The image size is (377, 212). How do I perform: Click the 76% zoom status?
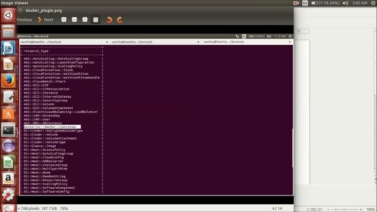pos(64,208)
